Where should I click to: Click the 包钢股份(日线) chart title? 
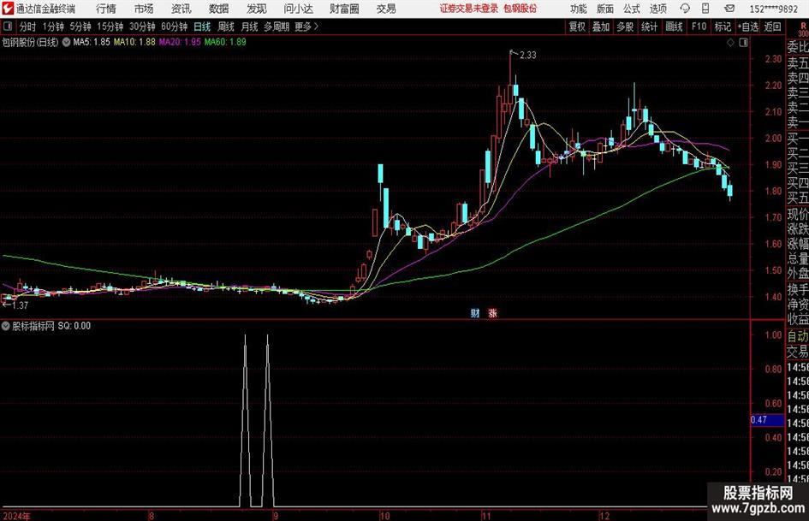31,42
